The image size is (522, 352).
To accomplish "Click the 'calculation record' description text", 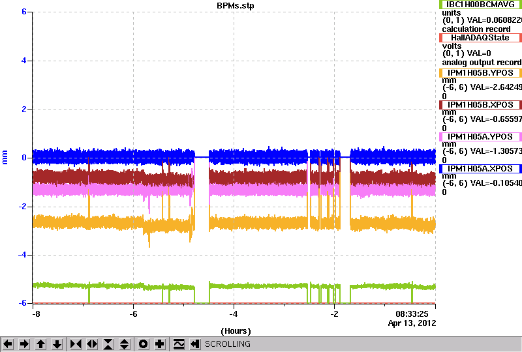I will click(x=476, y=29).
